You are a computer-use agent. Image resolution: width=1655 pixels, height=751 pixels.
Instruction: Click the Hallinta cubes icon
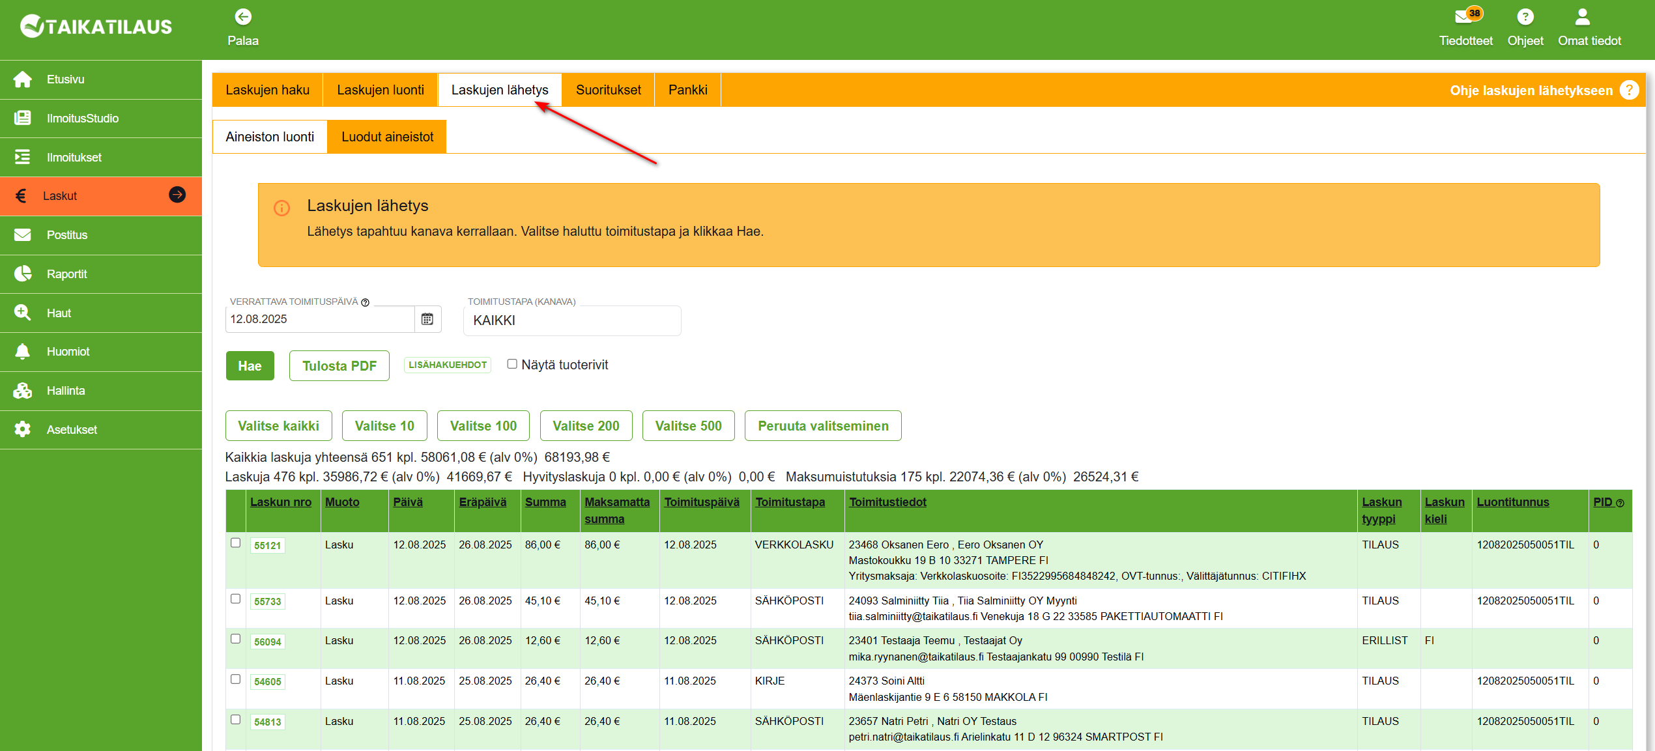(23, 390)
